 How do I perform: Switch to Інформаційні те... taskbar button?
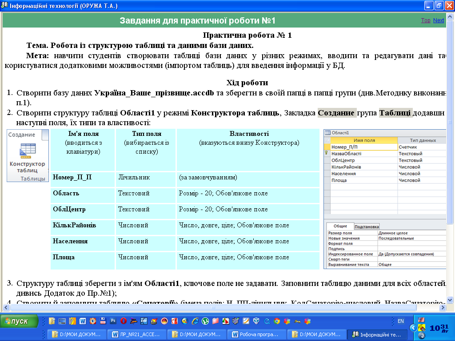click(377, 334)
